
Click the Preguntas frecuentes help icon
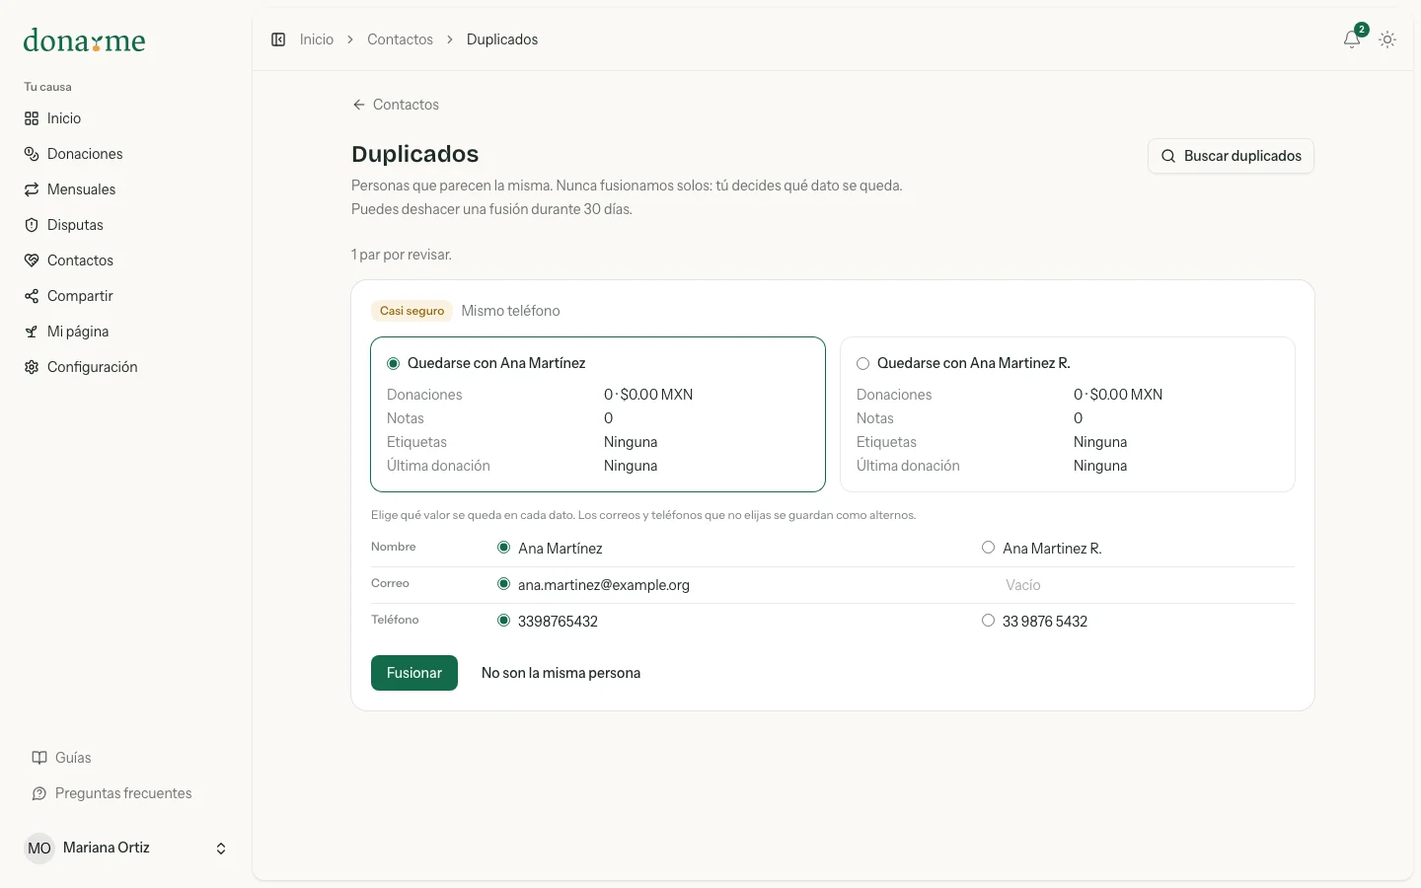click(x=39, y=793)
